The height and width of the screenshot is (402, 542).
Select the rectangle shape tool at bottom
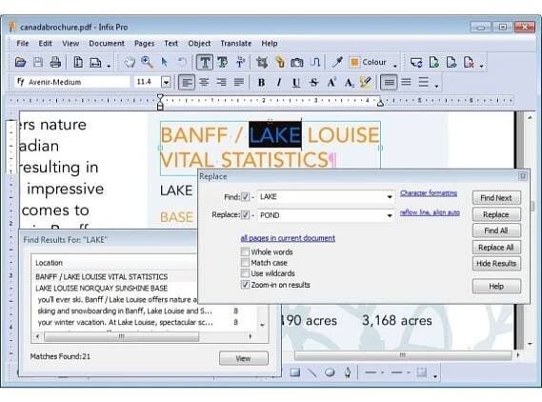coord(295,372)
